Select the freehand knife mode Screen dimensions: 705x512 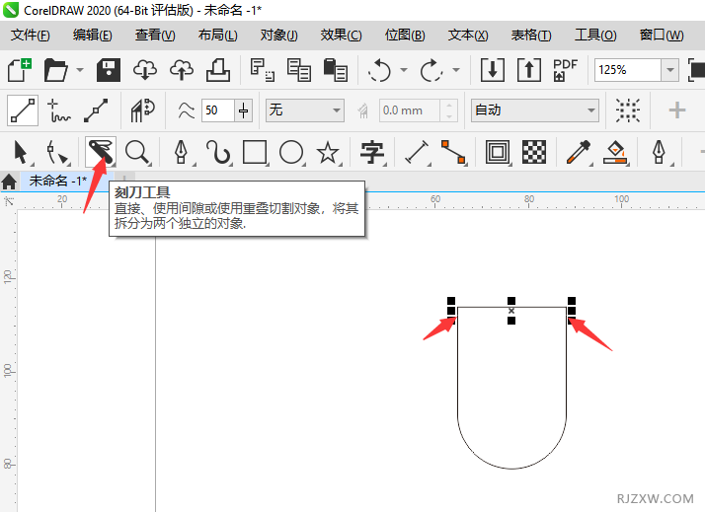point(59,110)
